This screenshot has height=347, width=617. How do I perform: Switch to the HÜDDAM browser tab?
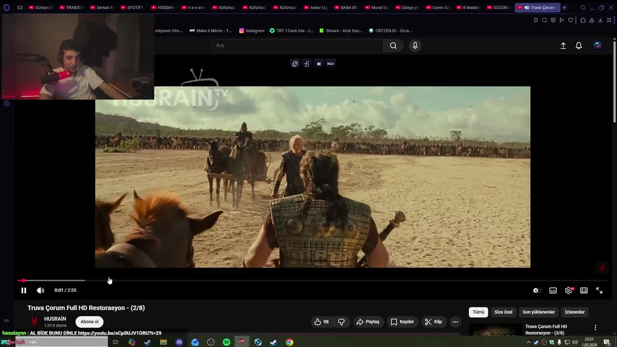[x=163, y=8]
